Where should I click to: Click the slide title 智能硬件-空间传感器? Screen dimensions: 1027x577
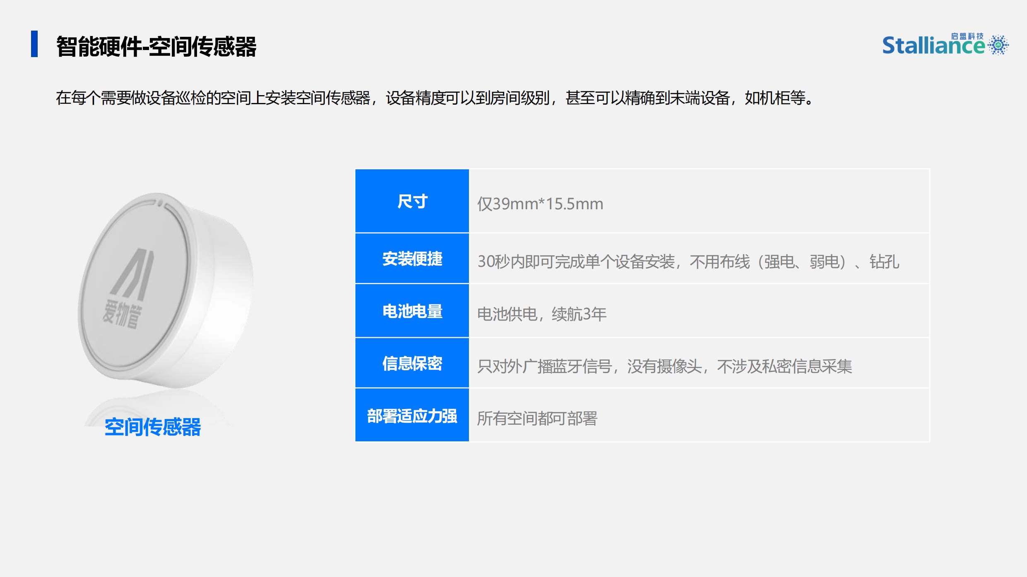pos(156,46)
